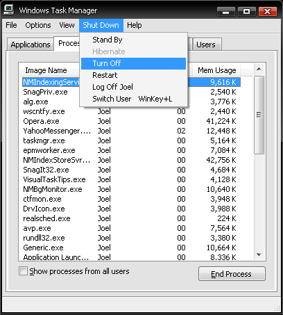Click the scrollbar down arrow
The image size is (283, 315).
pyautogui.click(x=259, y=255)
